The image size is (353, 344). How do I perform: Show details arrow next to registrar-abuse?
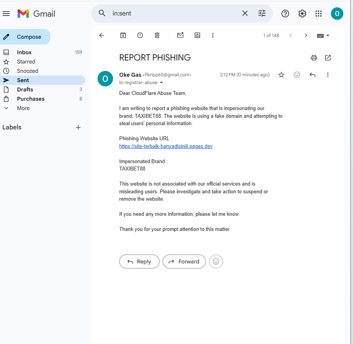pos(161,83)
